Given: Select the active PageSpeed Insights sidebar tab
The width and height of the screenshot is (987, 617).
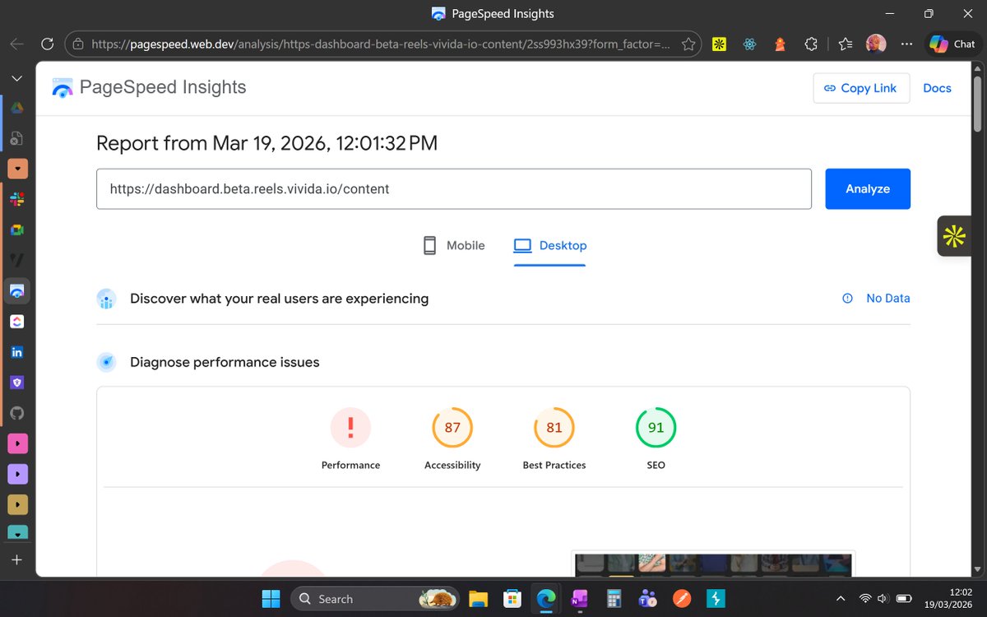Looking at the screenshot, I should coord(17,290).
